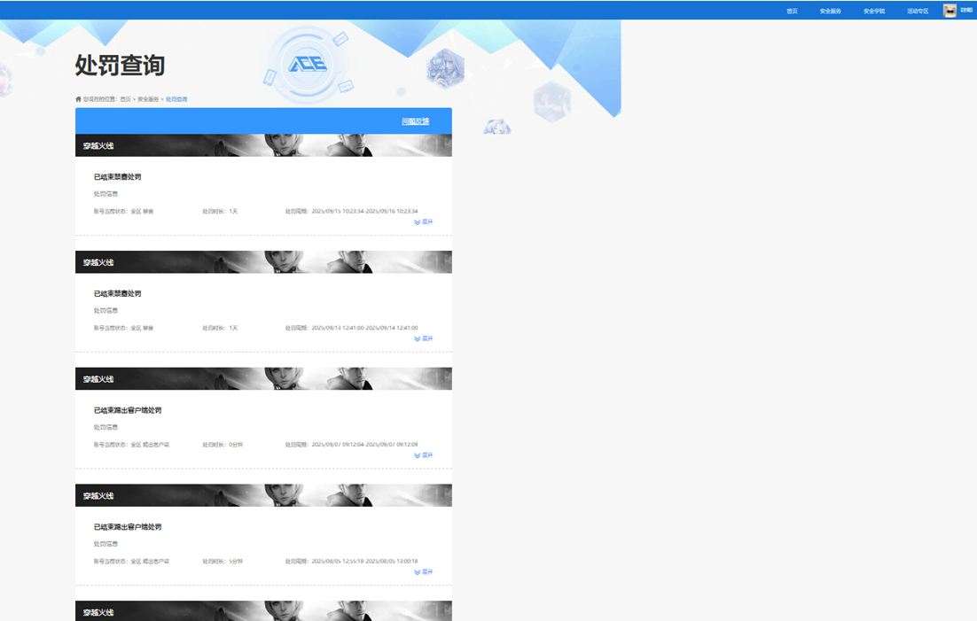The height and width of the screenshot is (621, 977).
Task: Open the 问题反馈 link in blue bar
Action: pos(416,120)
